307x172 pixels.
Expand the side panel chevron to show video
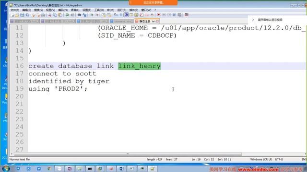(253, 20)
